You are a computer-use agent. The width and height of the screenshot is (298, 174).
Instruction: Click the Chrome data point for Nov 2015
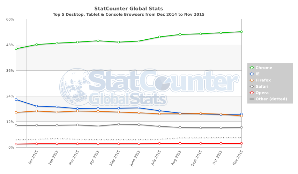coord(241,32)
